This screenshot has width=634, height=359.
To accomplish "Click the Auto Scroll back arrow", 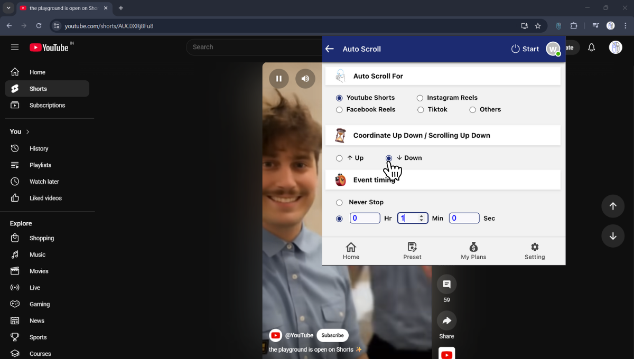I will point(330,49).
